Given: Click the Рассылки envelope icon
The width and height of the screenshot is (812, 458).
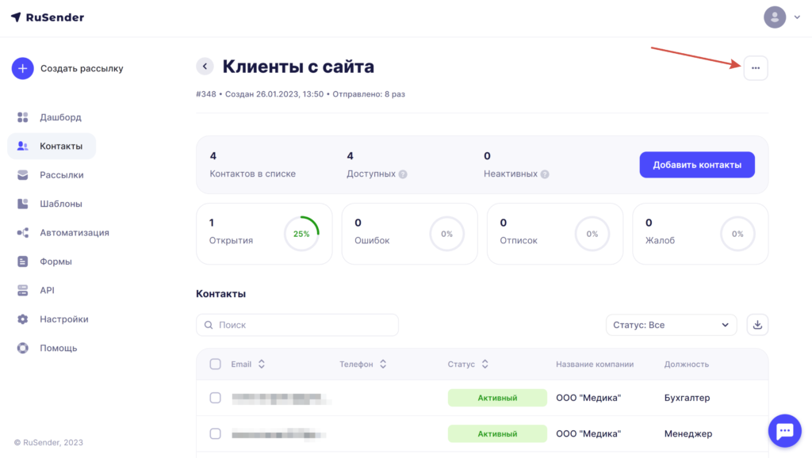Looking at the screenshot, I should coord(23,175).
